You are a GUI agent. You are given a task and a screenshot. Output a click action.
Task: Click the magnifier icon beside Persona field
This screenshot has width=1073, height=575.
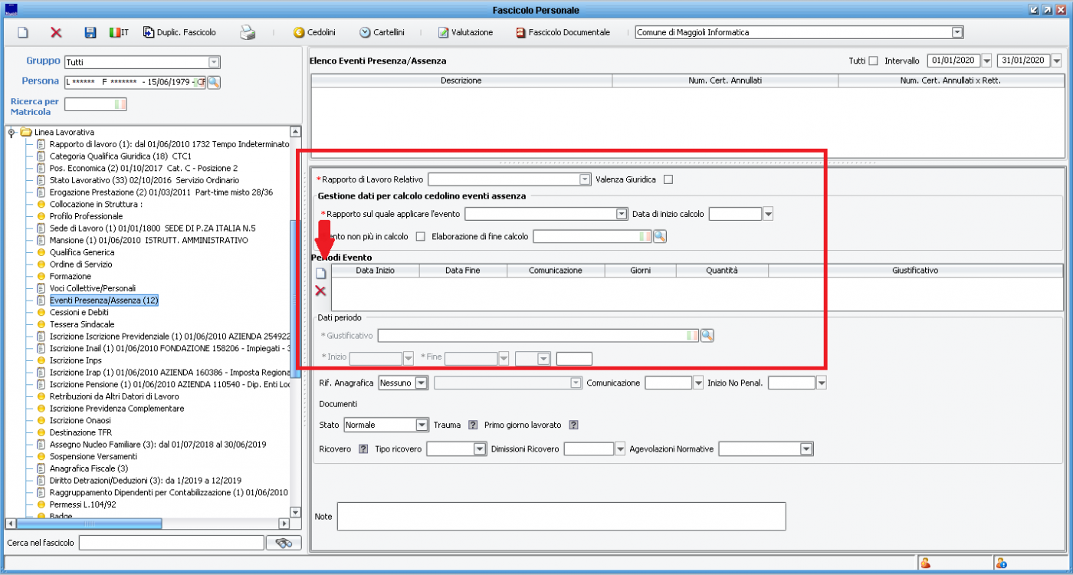[214, 82]
